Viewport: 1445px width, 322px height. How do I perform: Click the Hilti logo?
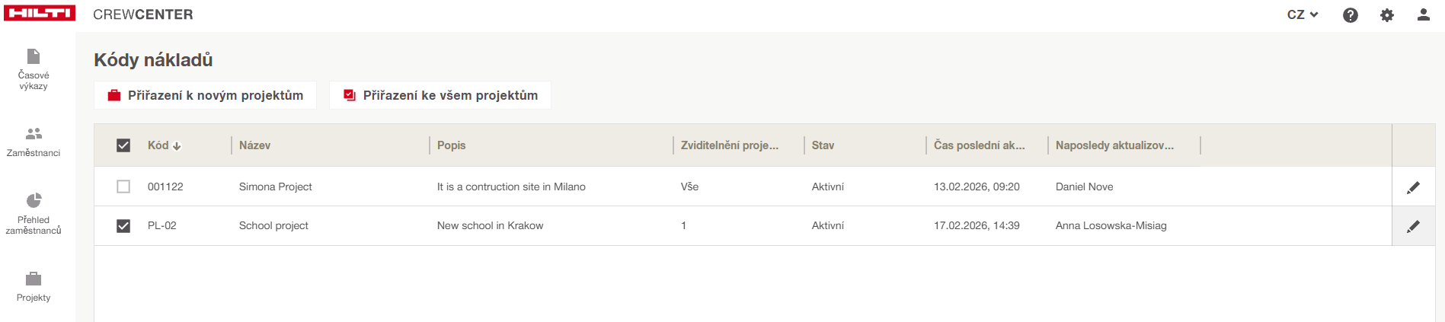pyautogui.click(x=40, y=14)
